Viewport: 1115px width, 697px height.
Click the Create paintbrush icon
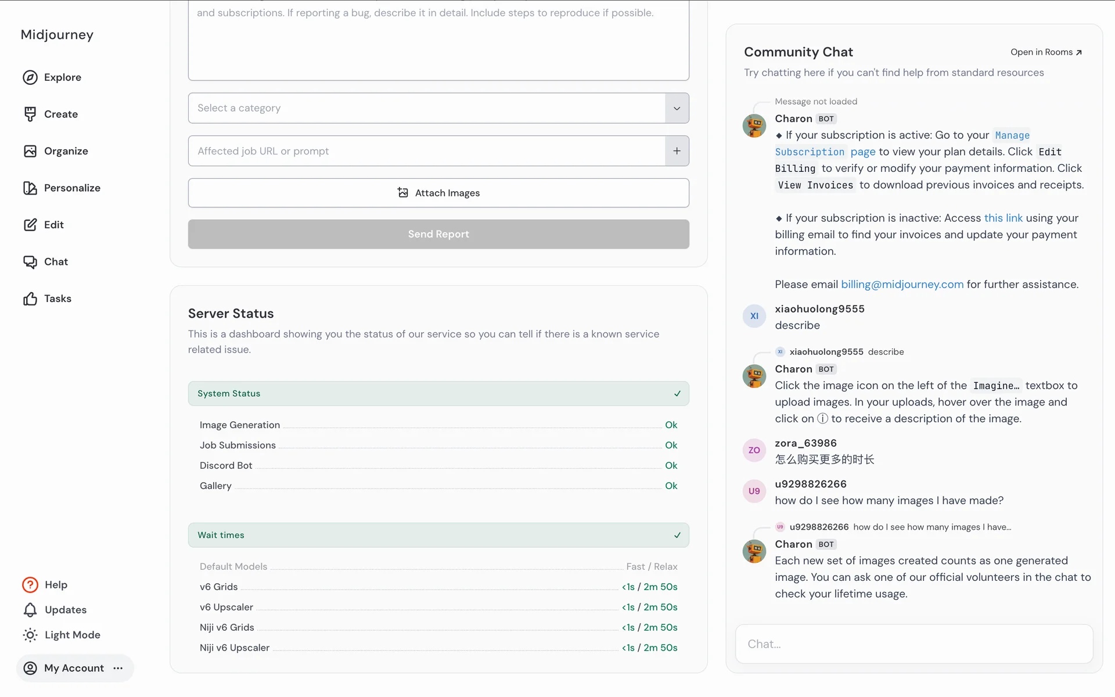click(x=30, y=114)
